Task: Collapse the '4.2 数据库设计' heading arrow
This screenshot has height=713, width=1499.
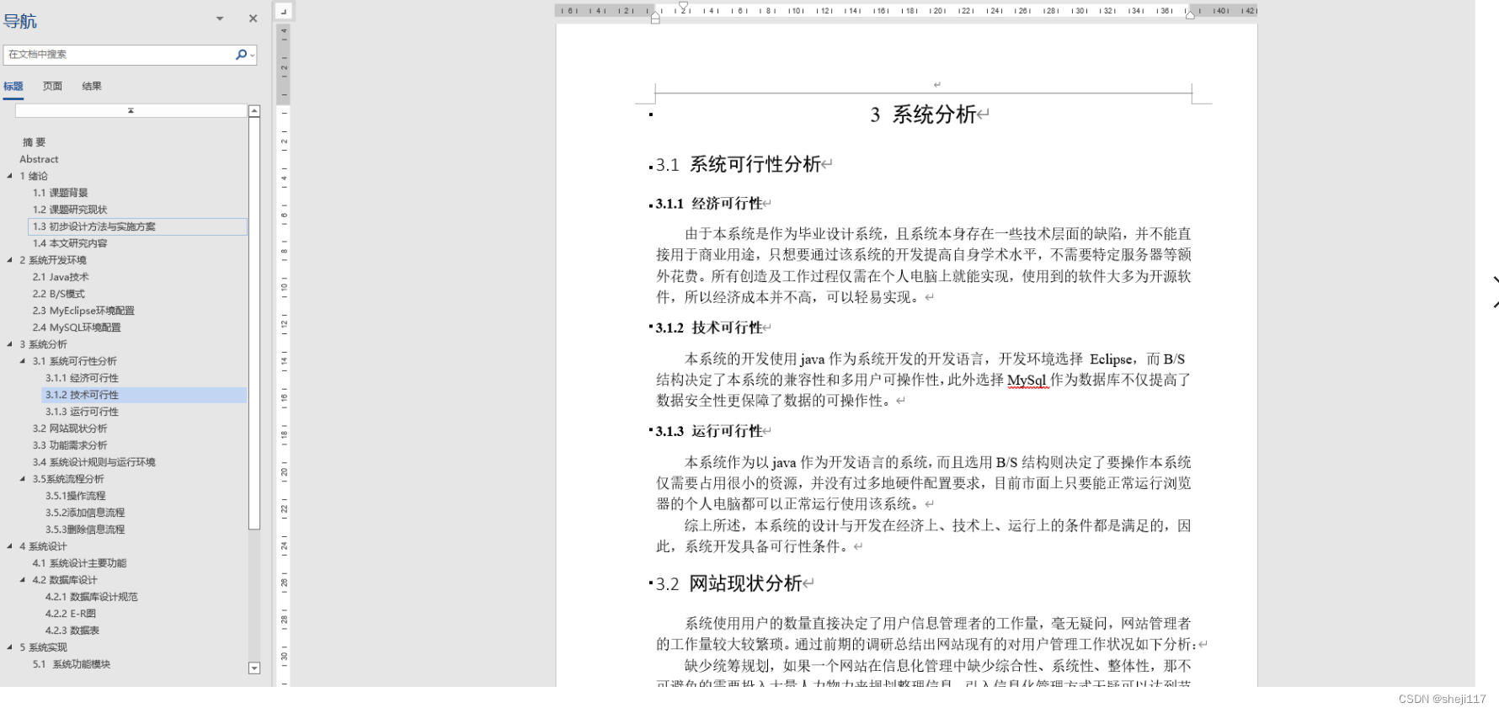Action: pos(23,580)
